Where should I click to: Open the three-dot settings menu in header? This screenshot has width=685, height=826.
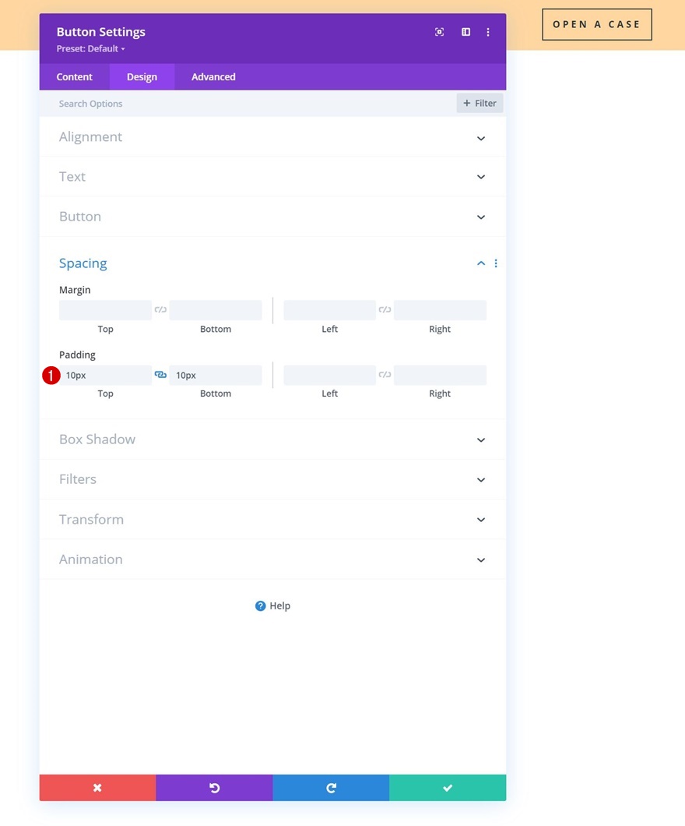[488, 32]
